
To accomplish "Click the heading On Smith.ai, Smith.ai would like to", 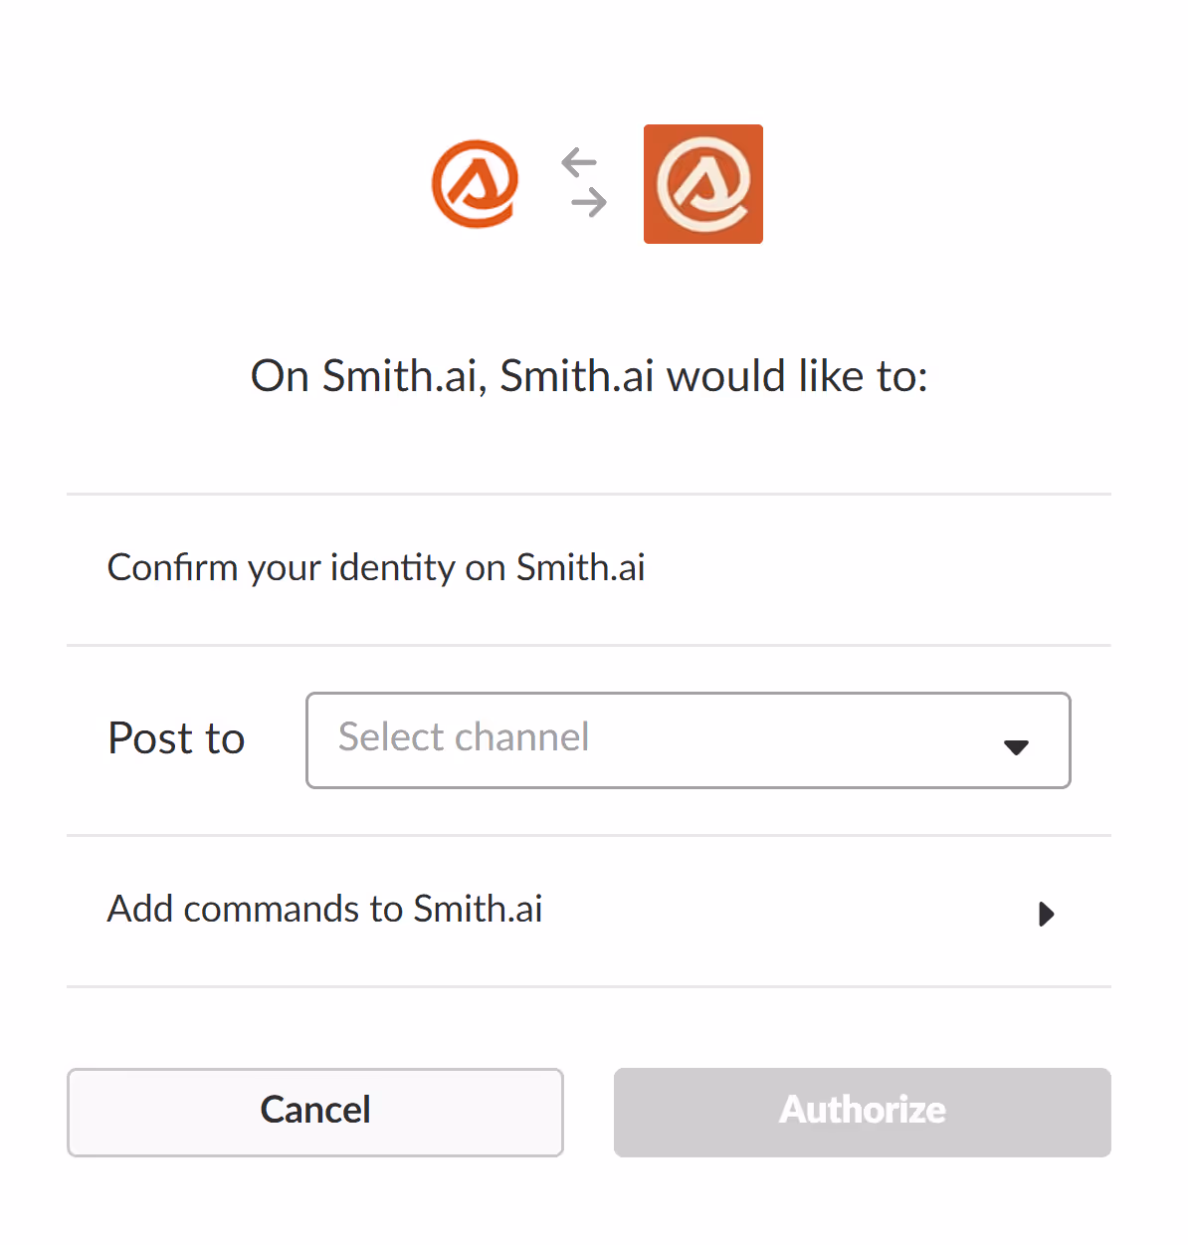I will pos(589,376).
